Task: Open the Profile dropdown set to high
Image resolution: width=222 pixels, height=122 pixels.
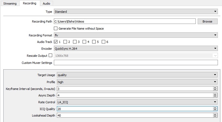Action: pos(137,82)
